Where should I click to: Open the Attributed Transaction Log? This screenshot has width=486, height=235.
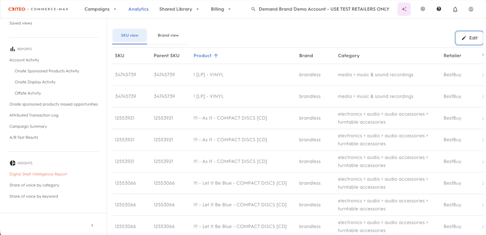[34, 115]
